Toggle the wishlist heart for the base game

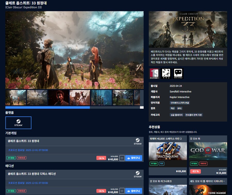click(122, 158)
